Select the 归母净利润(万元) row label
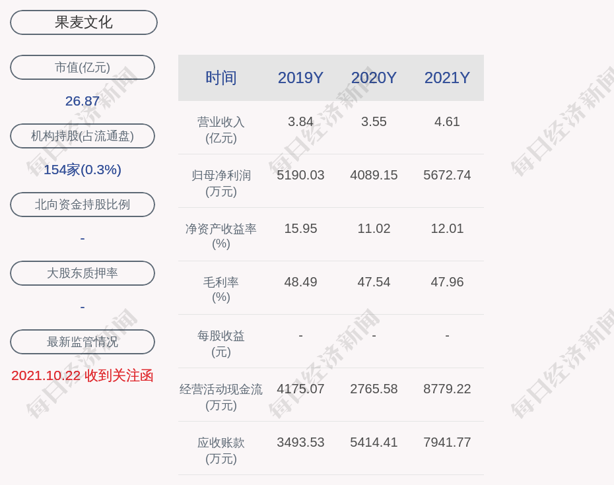 (221, 183)
